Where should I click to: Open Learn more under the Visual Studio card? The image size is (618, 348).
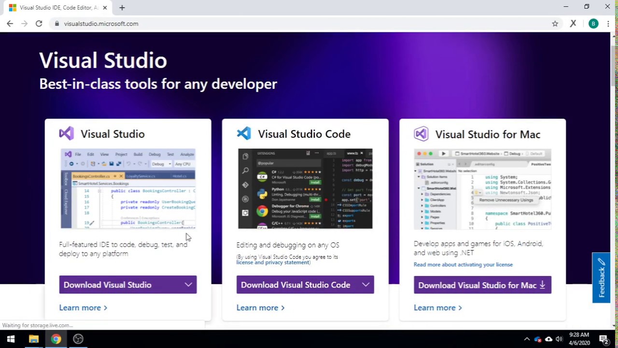coord(83,307)
